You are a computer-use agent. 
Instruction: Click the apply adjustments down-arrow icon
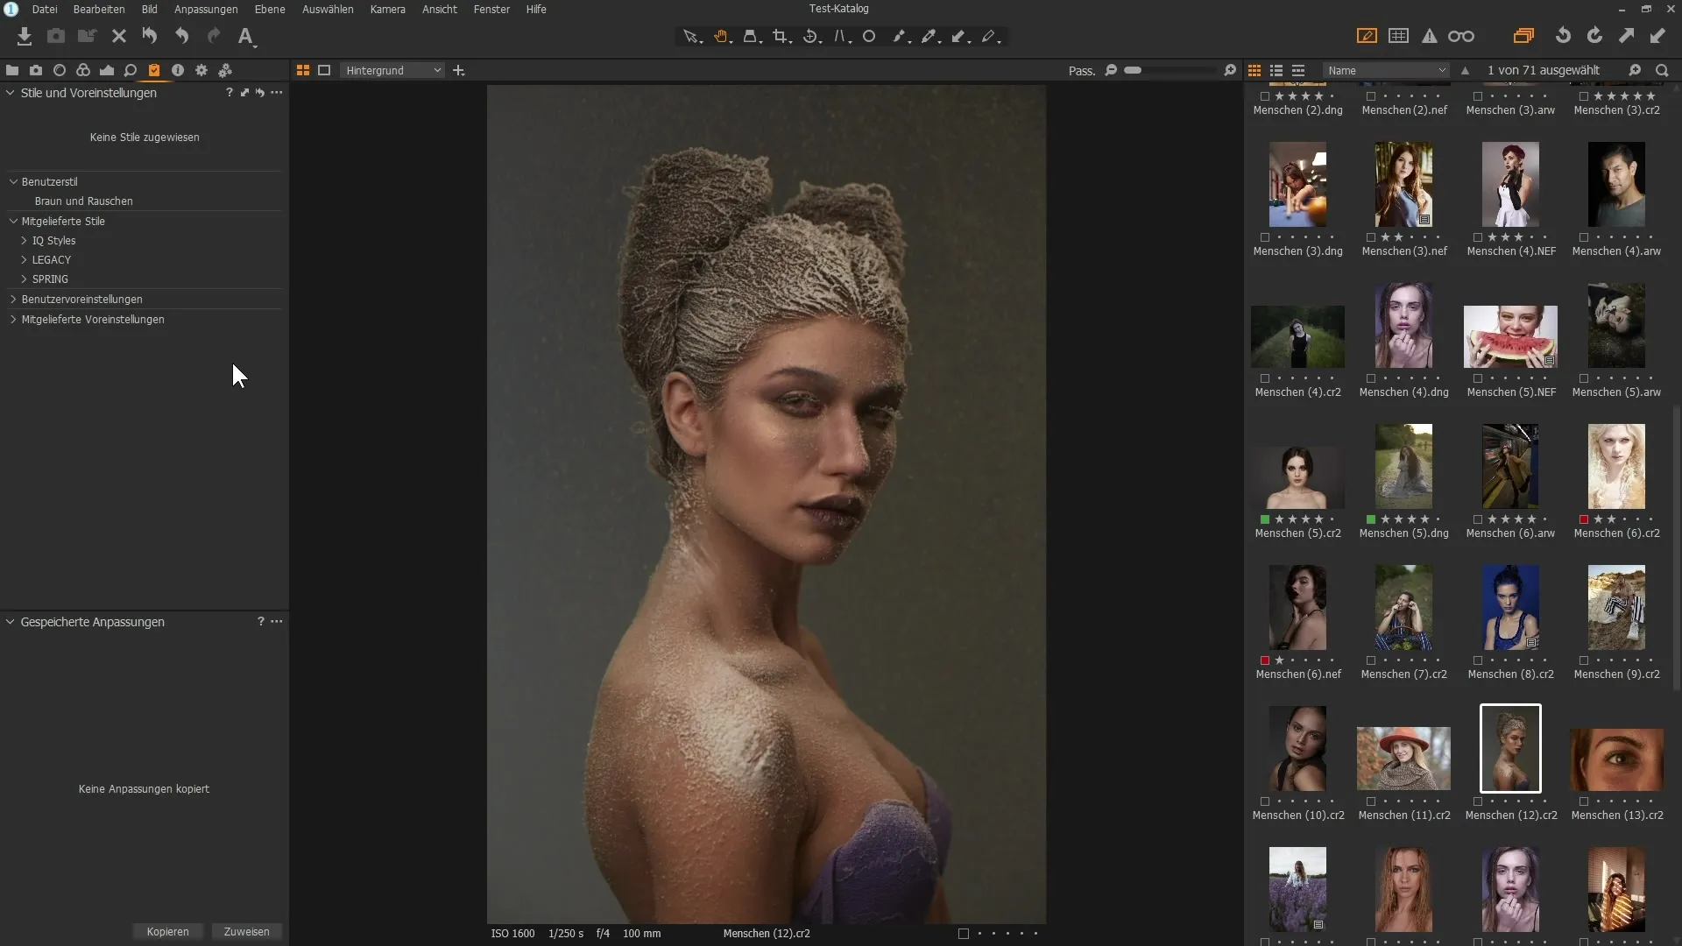[x=1657, y=36]
